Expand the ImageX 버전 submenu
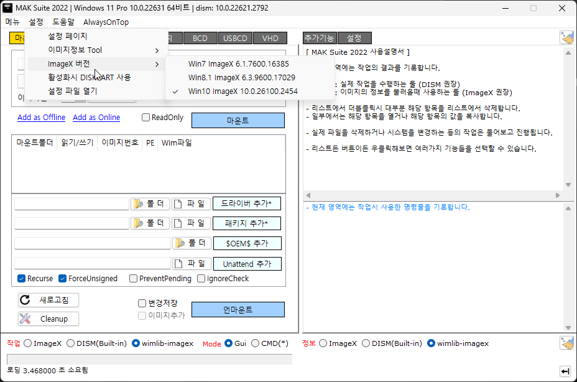This screenshot has width=577, height=382. (x=96, y=63)
